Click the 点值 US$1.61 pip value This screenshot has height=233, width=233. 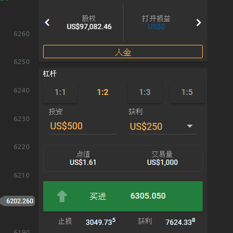tap(83, 163)
